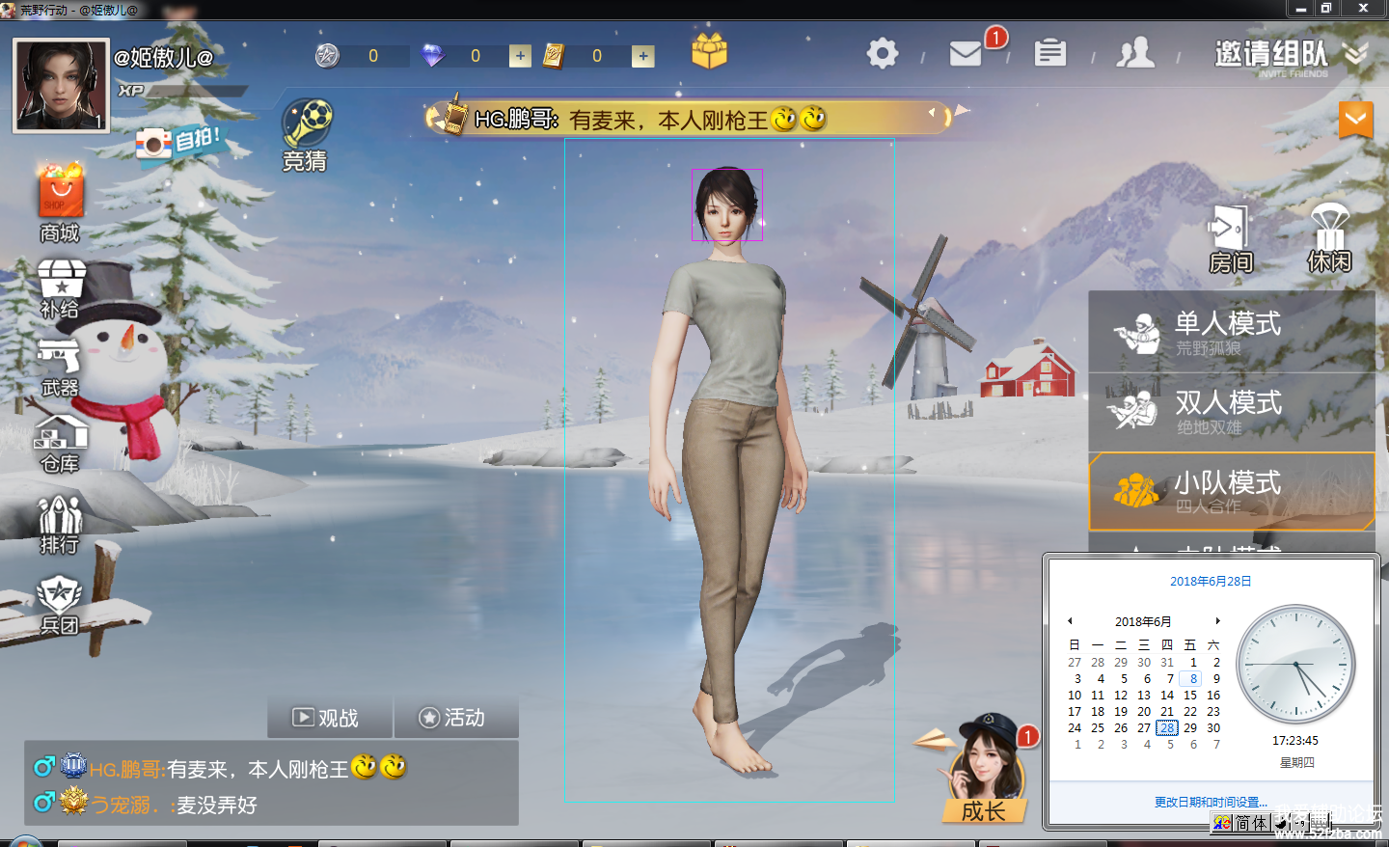Go to next month in calendar
Screen dimensions: 1389x847
(1218, 621)
